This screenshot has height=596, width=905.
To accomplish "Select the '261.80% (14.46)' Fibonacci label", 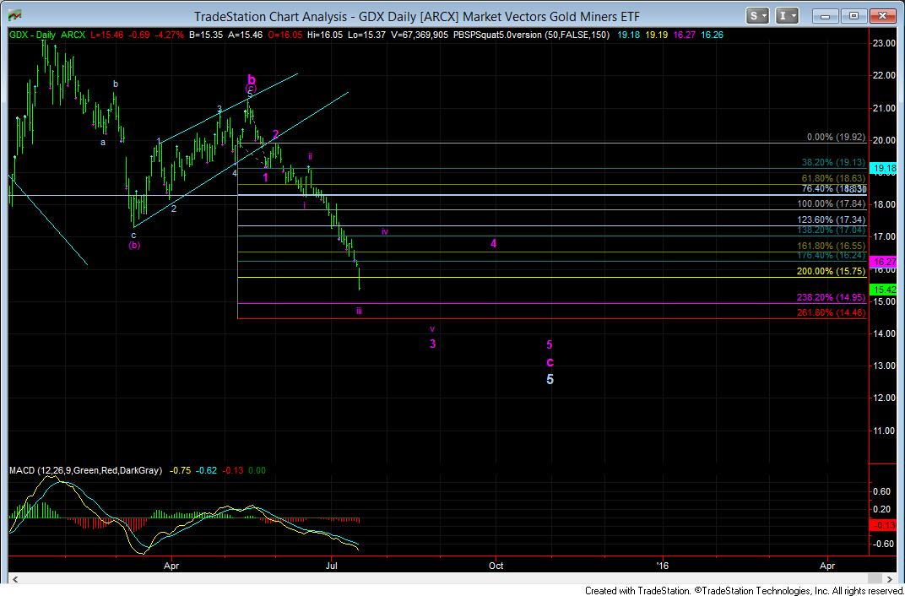I will [x=831, y=312].
